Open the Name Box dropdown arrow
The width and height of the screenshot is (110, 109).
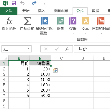pos(28,49)
